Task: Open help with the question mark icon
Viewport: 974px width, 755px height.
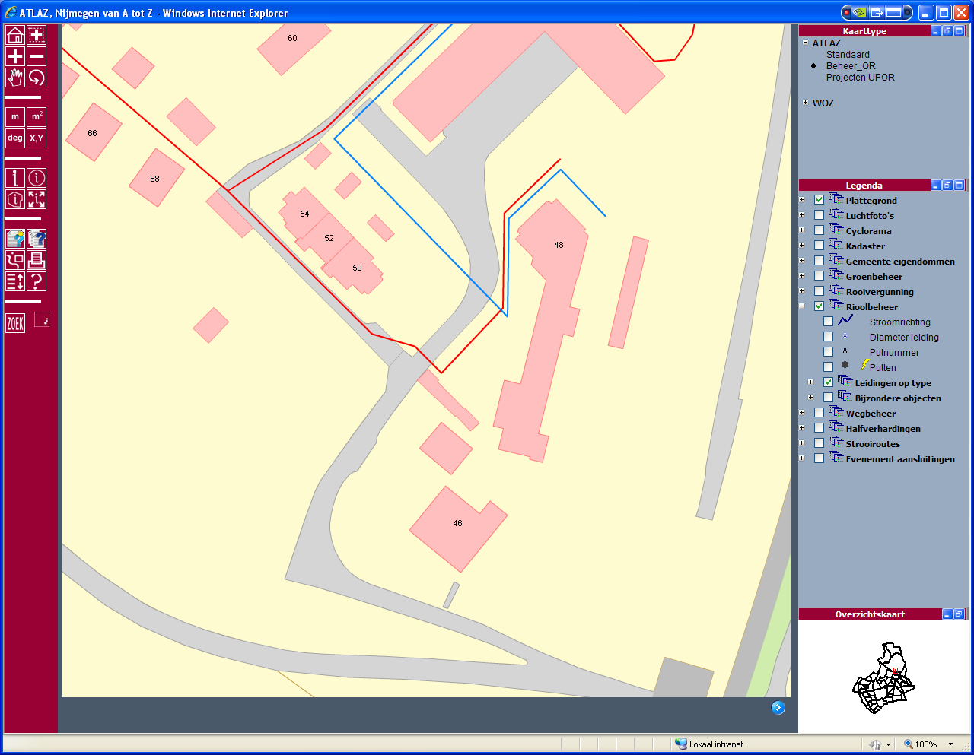Action: (37, 281)
